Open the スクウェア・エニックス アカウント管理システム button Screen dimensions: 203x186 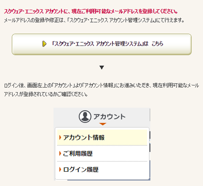(x=101, y=44)
